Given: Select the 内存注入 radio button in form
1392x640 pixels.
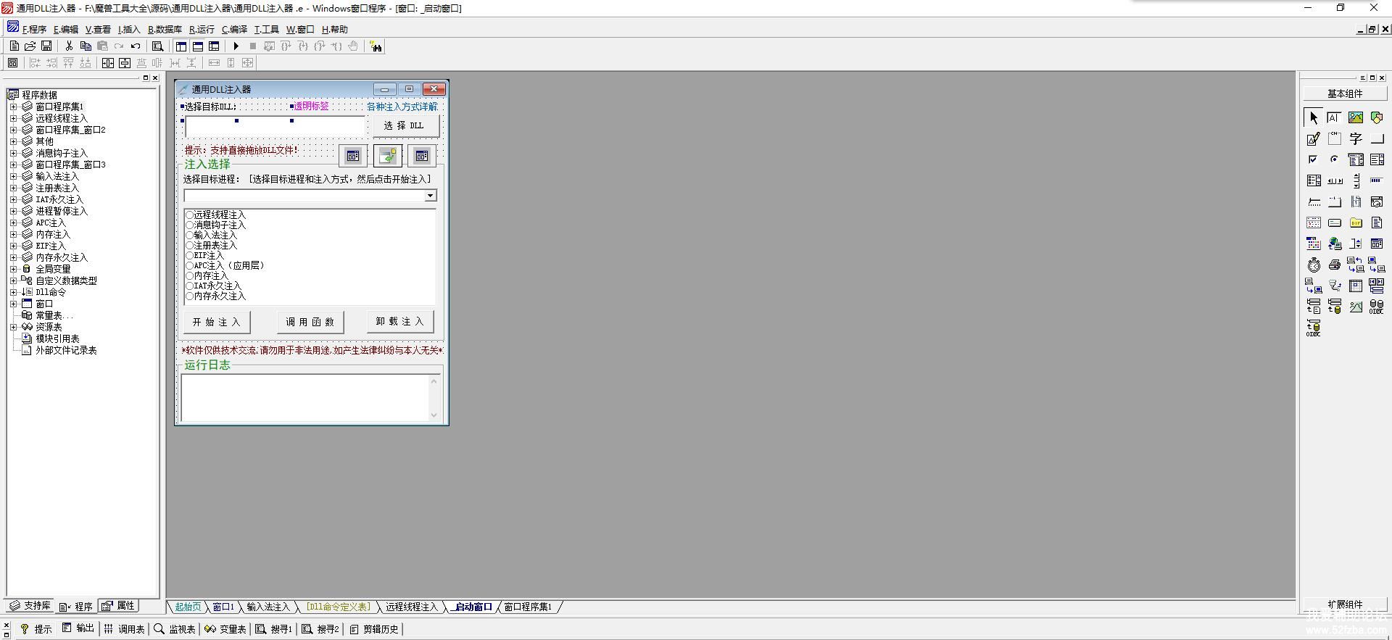Looking at the screenshot, I should click(207, 275).
